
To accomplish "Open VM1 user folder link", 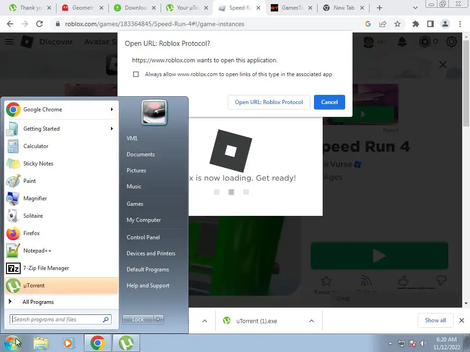I will pos(132,138).
